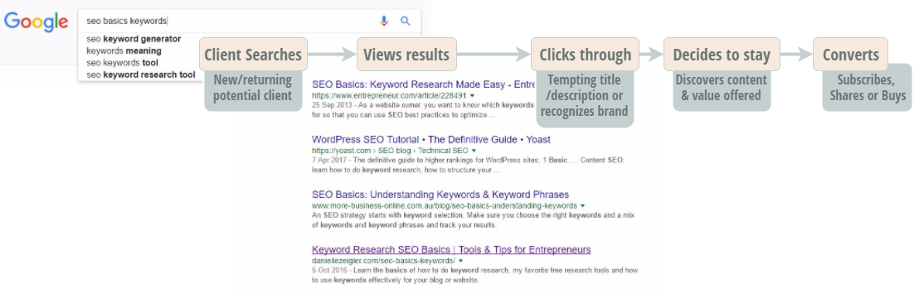This screenshot has height=298, width=914.
Task: Select the Converts step box
Action: tap(850, 55)
